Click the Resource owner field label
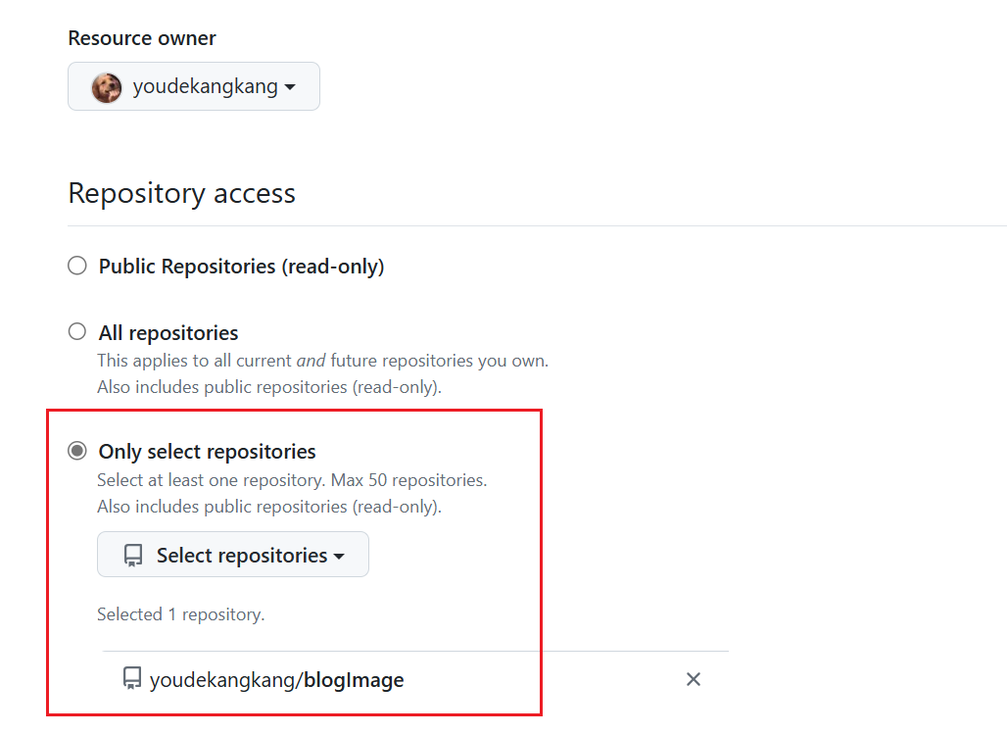Image resolution: width=1007 pixels, height=734 pixels. pyautogui.click(x=142, y=38)
